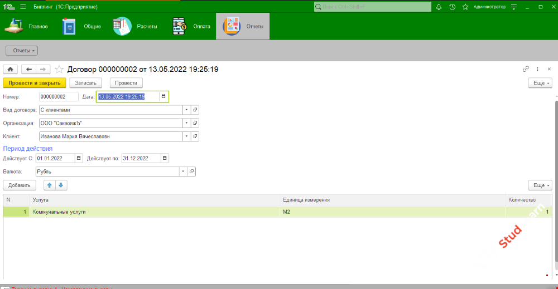The height and width of the screenshot is (289, 558).
Task: Add the contract to favorites star
Action: pyautogui.click(x=59, y=70)
